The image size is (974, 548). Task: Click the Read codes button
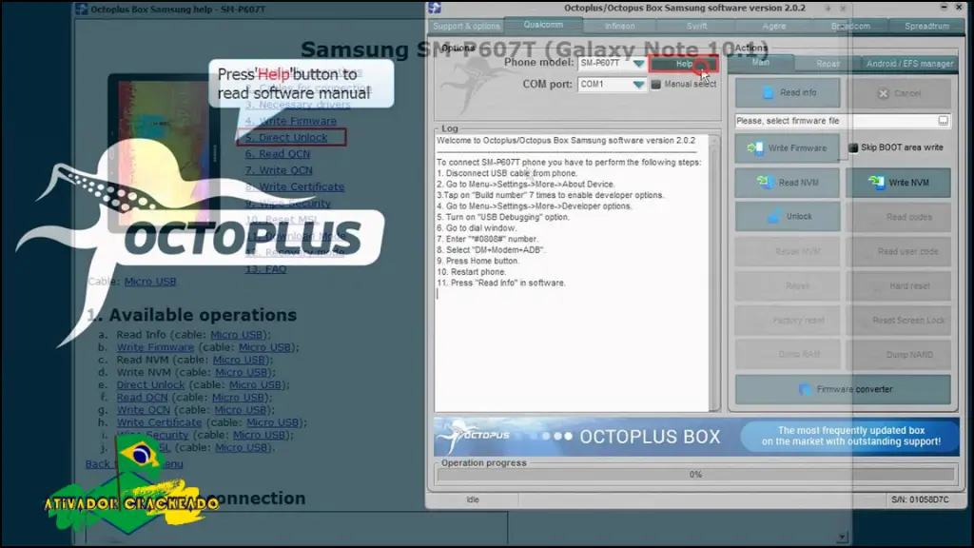tap(898, 217)
